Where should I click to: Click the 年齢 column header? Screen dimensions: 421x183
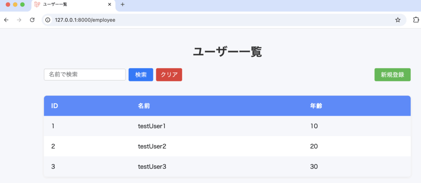coord(316,106)
